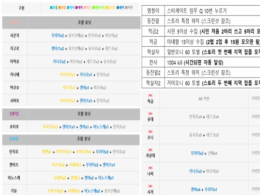The image size is (260, 195).
Task: Select the 카나에 unit name
Action: pos(14,75)
